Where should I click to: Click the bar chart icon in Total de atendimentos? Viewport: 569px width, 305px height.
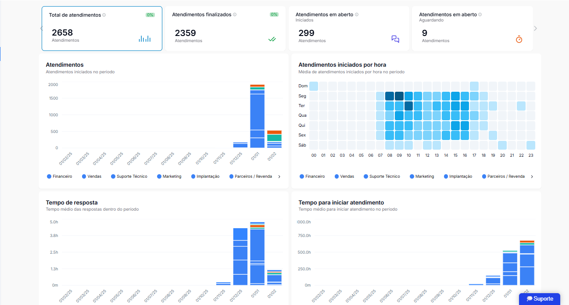[145, 39]
